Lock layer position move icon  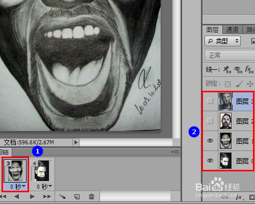[x=250, y=84]
